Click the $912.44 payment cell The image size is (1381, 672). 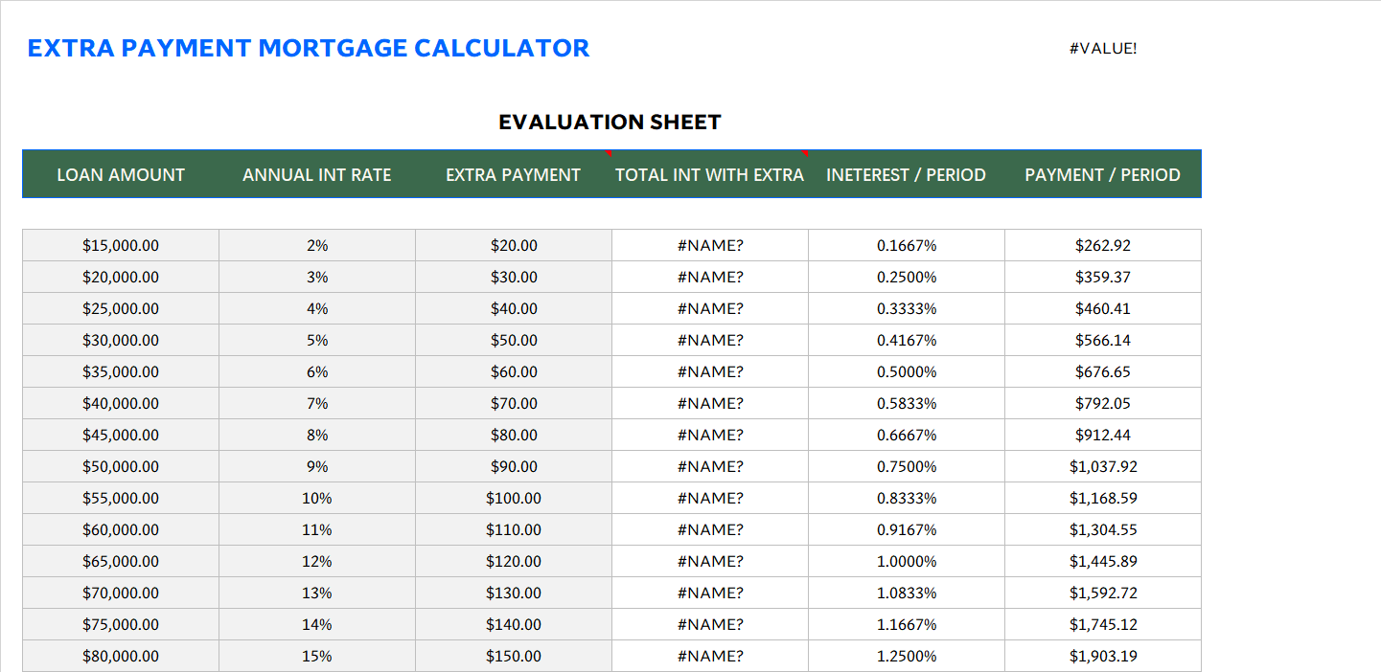pyautogui.click(x=1103, y=435)
